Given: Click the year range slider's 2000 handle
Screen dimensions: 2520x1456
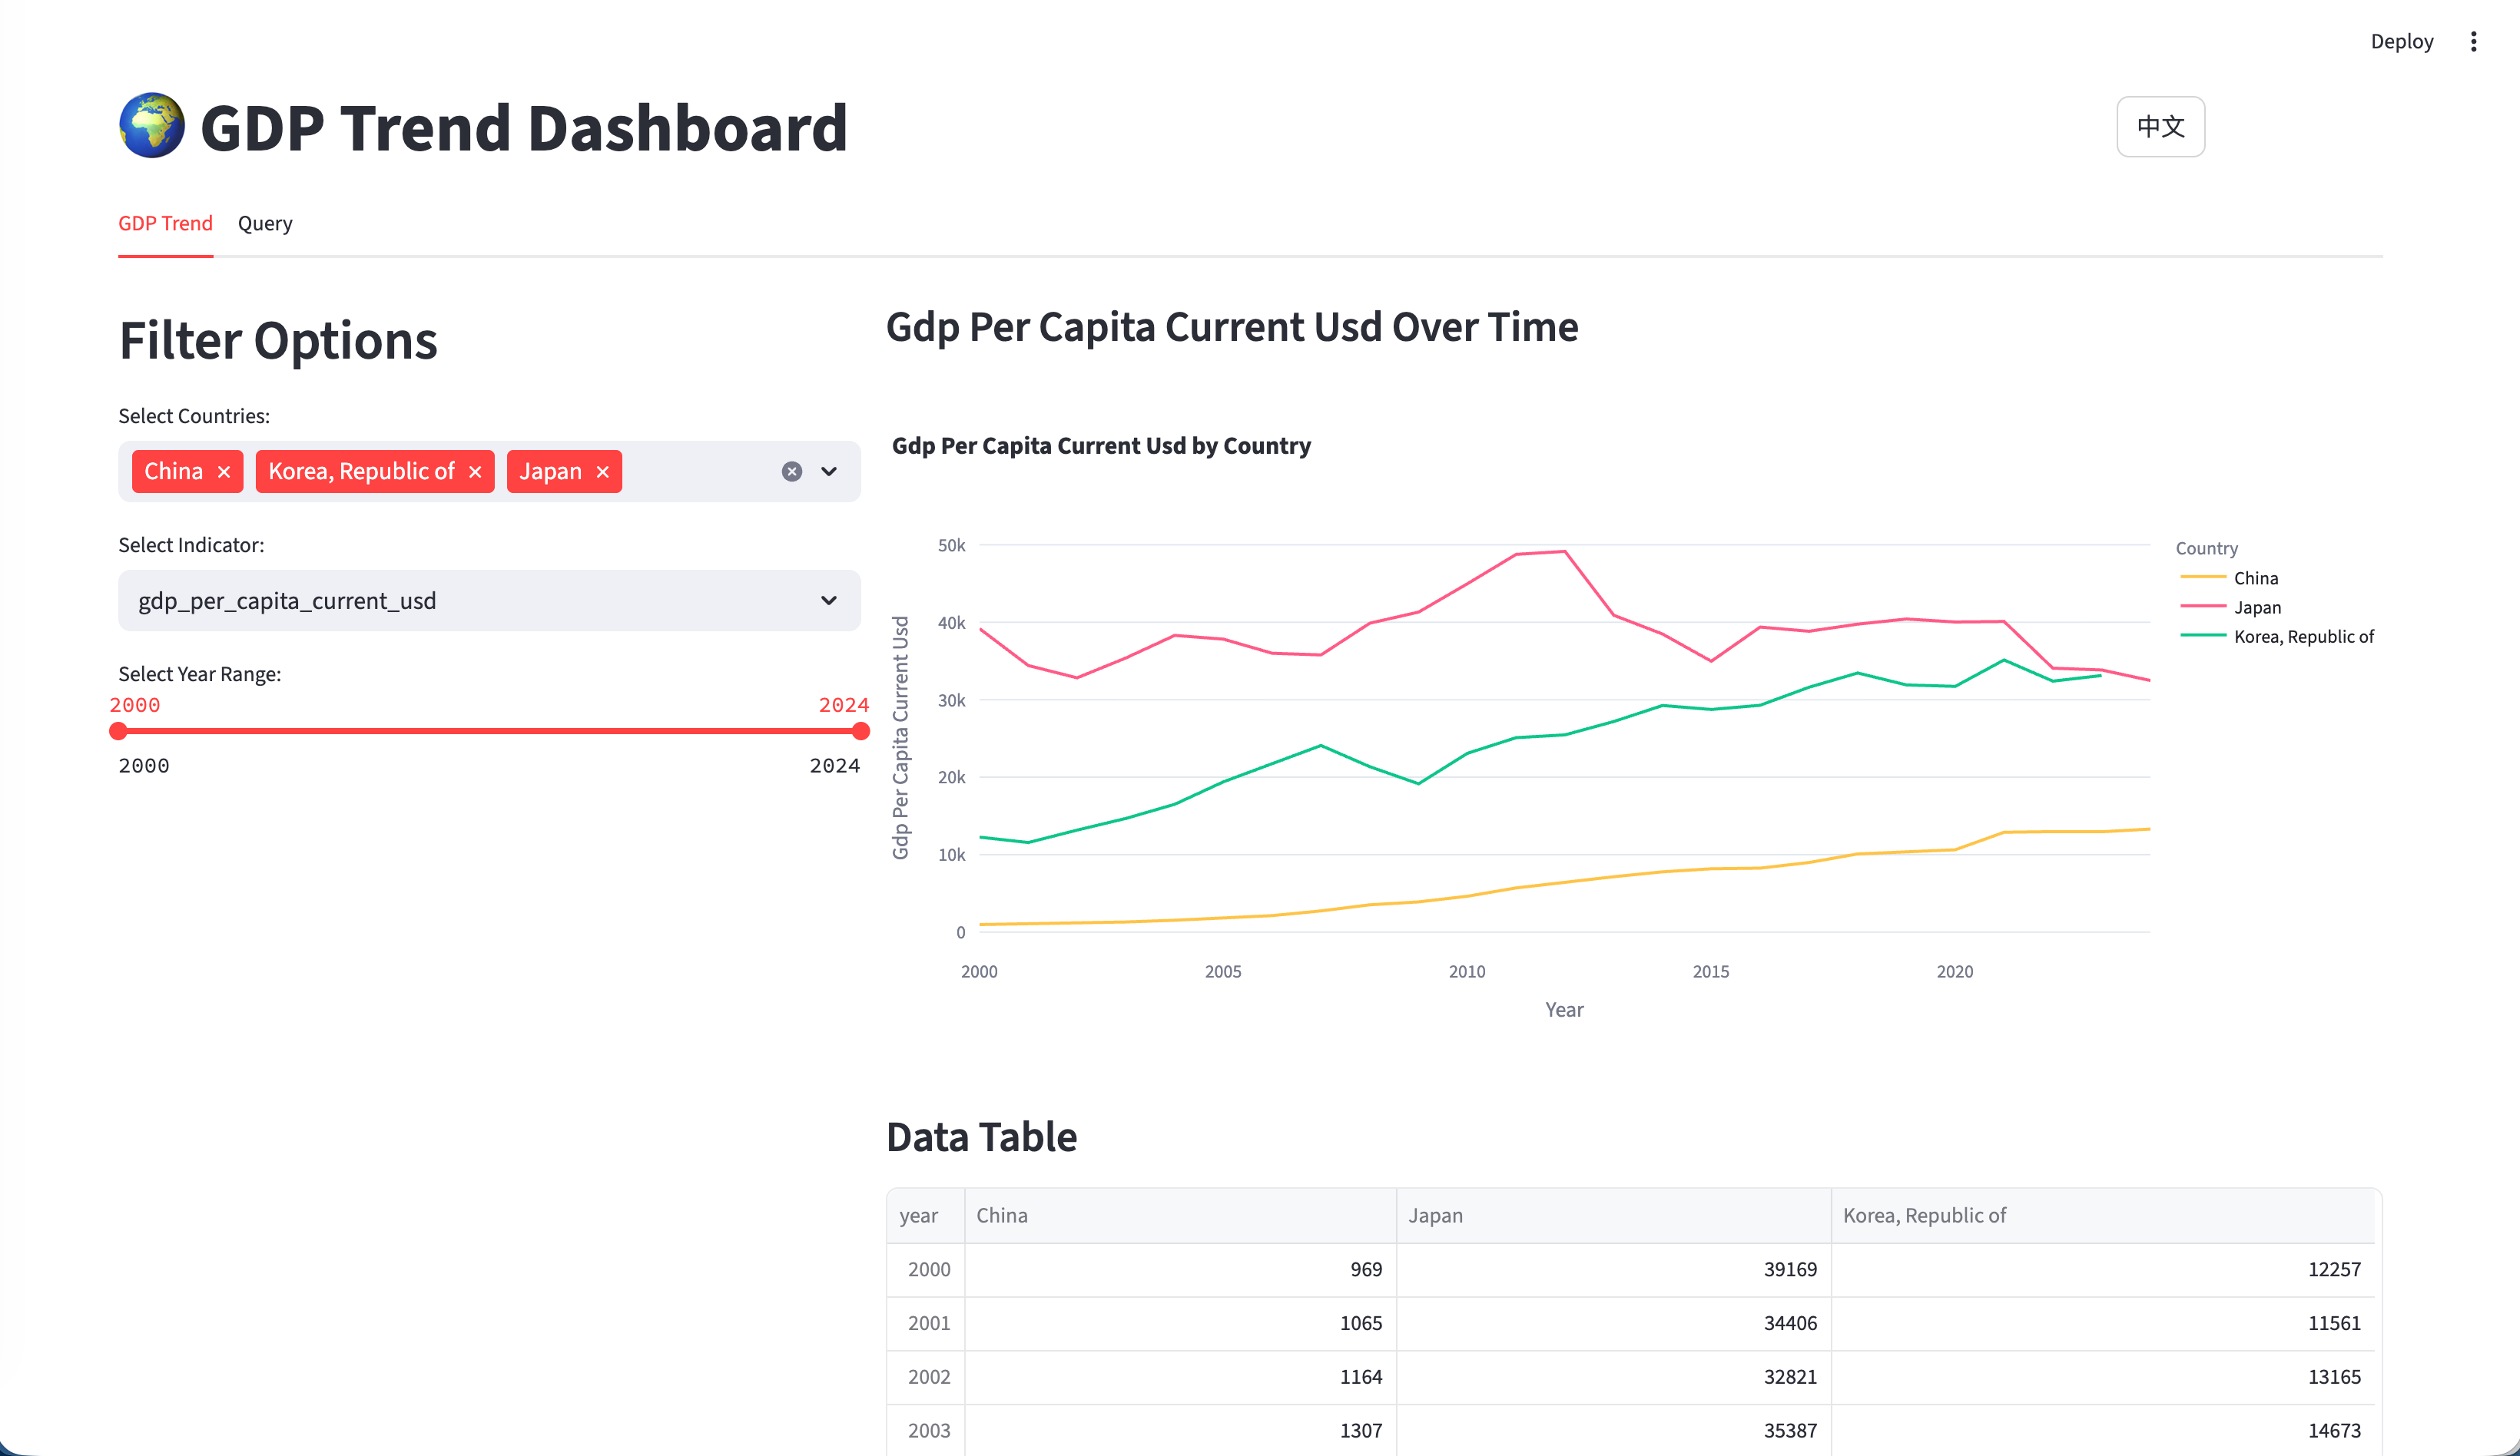Looking at the screenshot, I should point(118,732).
